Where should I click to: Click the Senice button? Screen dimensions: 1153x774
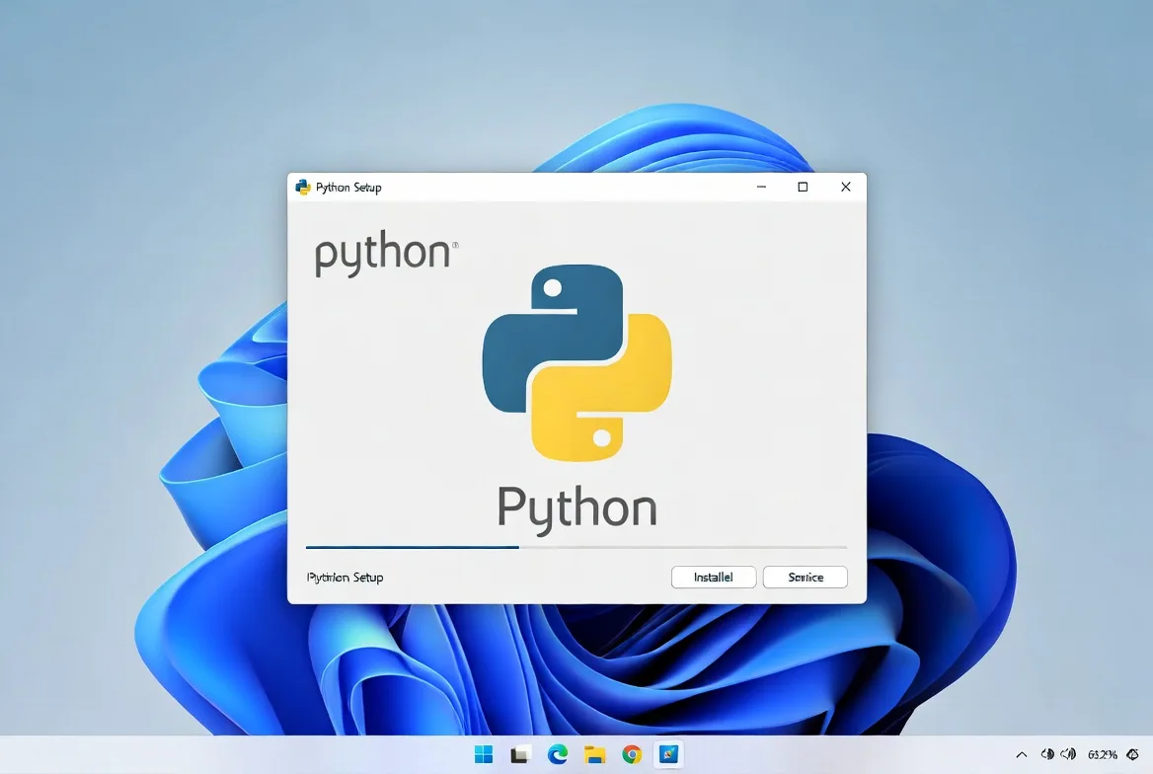pyautogui.click(x=806, y=577)
